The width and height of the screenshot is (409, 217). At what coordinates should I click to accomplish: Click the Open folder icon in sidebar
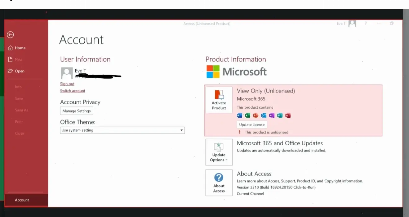pyautogui.click(x=10, y=71)
